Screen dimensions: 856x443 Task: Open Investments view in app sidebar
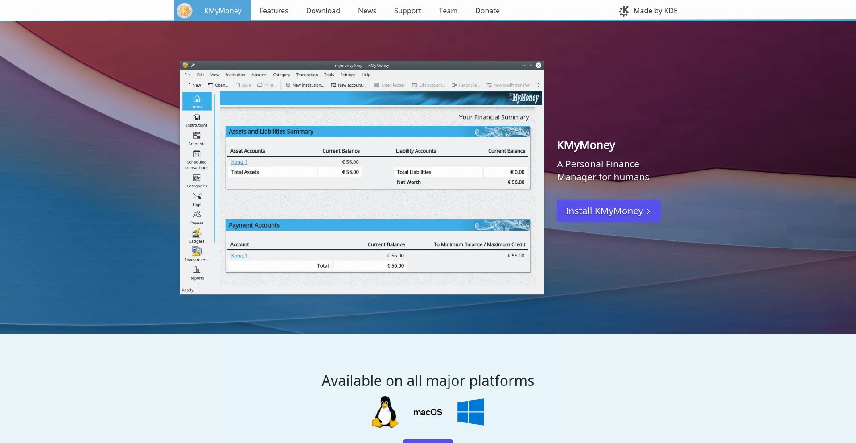click(x=197, y=254)
